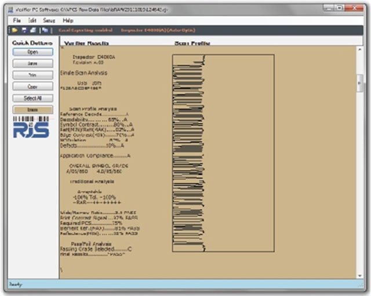Viewport: 371px width, 296px height.
Task: Click the Copy quick button
Action: (32, 86)
